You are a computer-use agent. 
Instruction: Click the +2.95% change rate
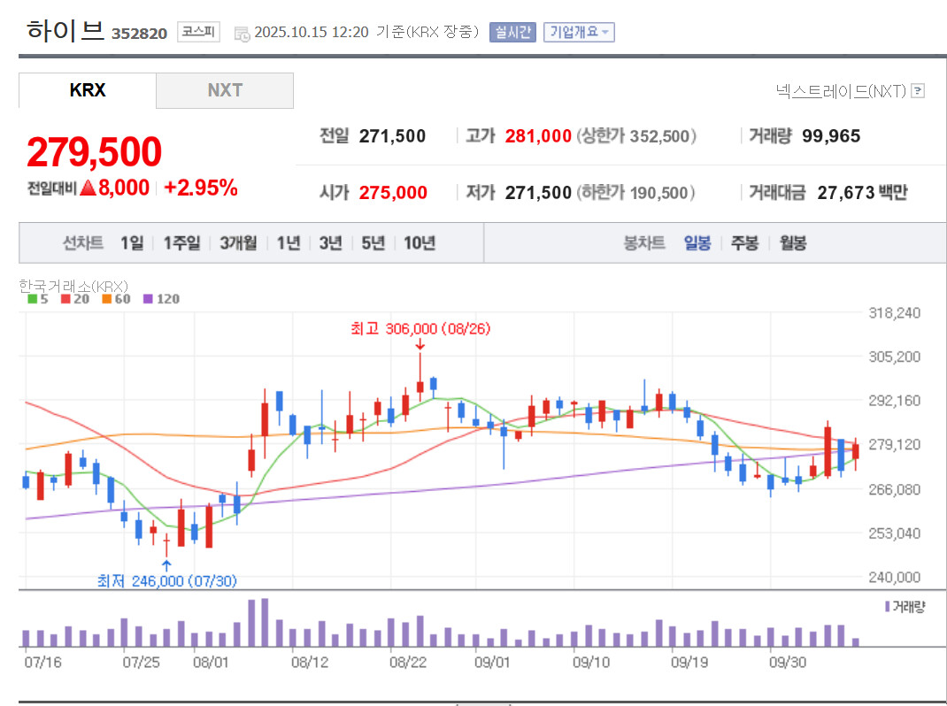201,188
